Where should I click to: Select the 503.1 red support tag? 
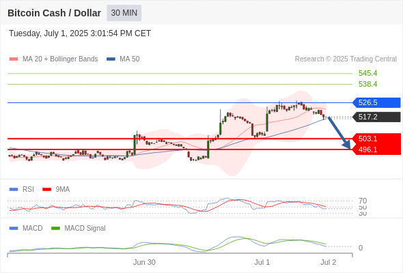tap(376, 139)
